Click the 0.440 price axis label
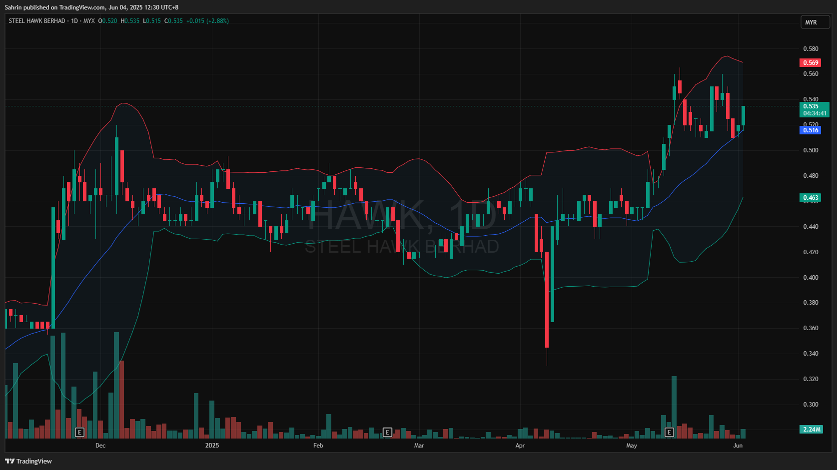The width and height of the screenshot is (837, 470). pos(811,227)
